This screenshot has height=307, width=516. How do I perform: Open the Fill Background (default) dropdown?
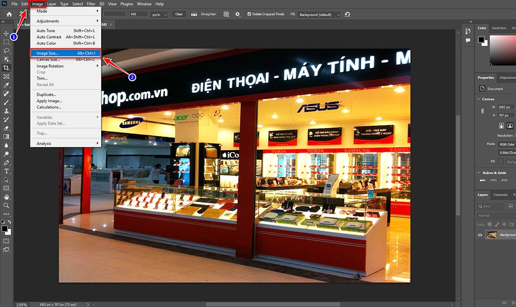(x=319, y=15)
